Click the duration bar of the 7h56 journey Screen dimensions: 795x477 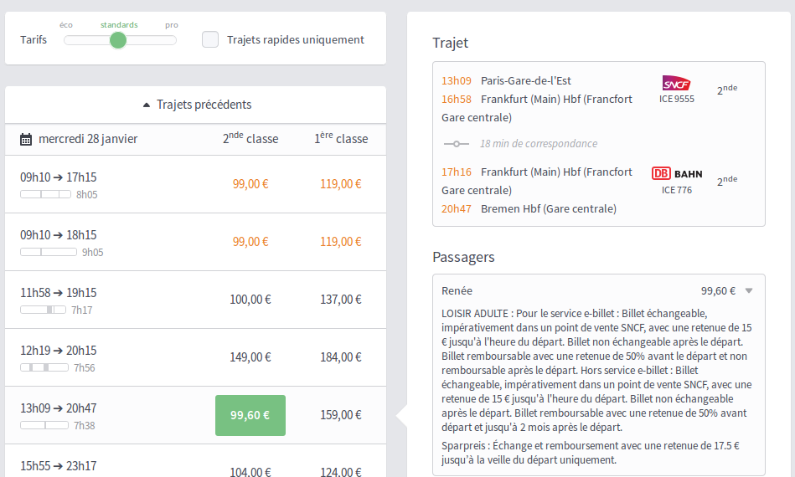(44, 367)
